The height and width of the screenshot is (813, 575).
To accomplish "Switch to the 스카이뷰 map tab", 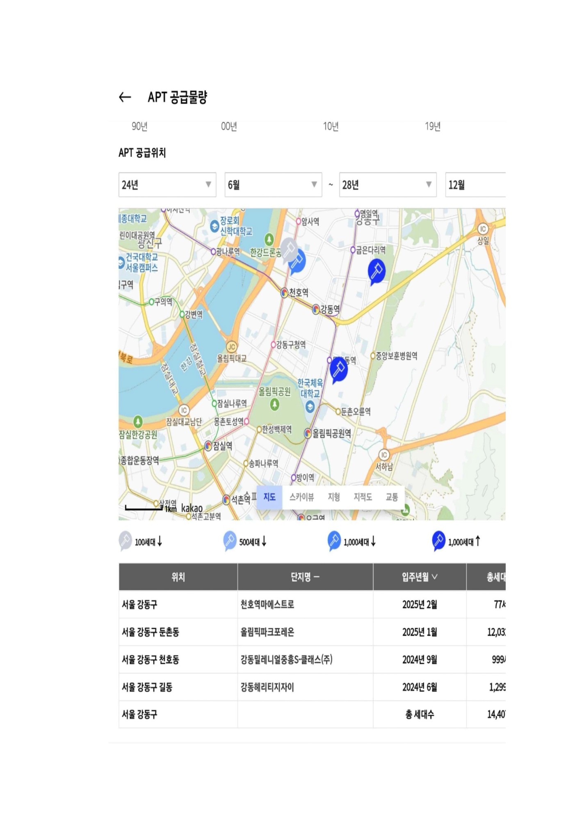I will coord(301,497).
